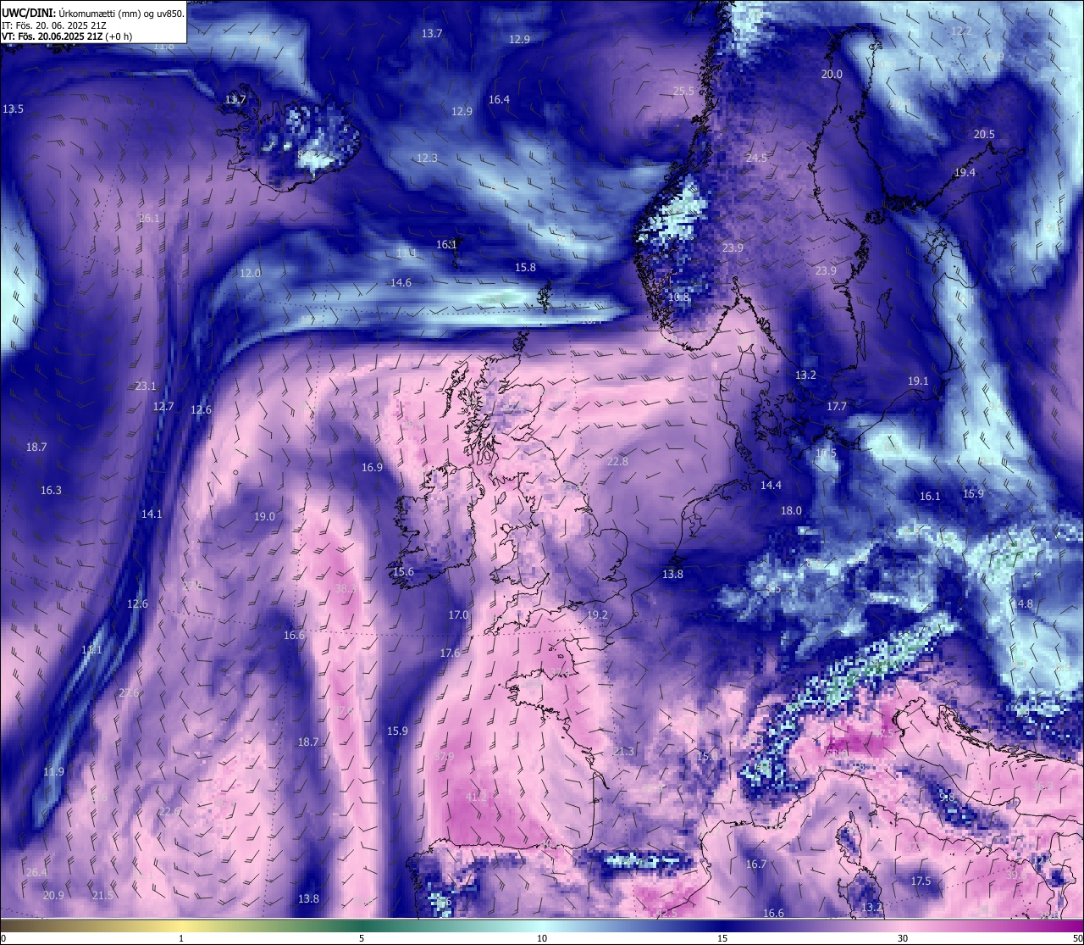Screen dimensions: 1084x945
Task: Click the 10 tick on color scale
Action: [542, 938]
